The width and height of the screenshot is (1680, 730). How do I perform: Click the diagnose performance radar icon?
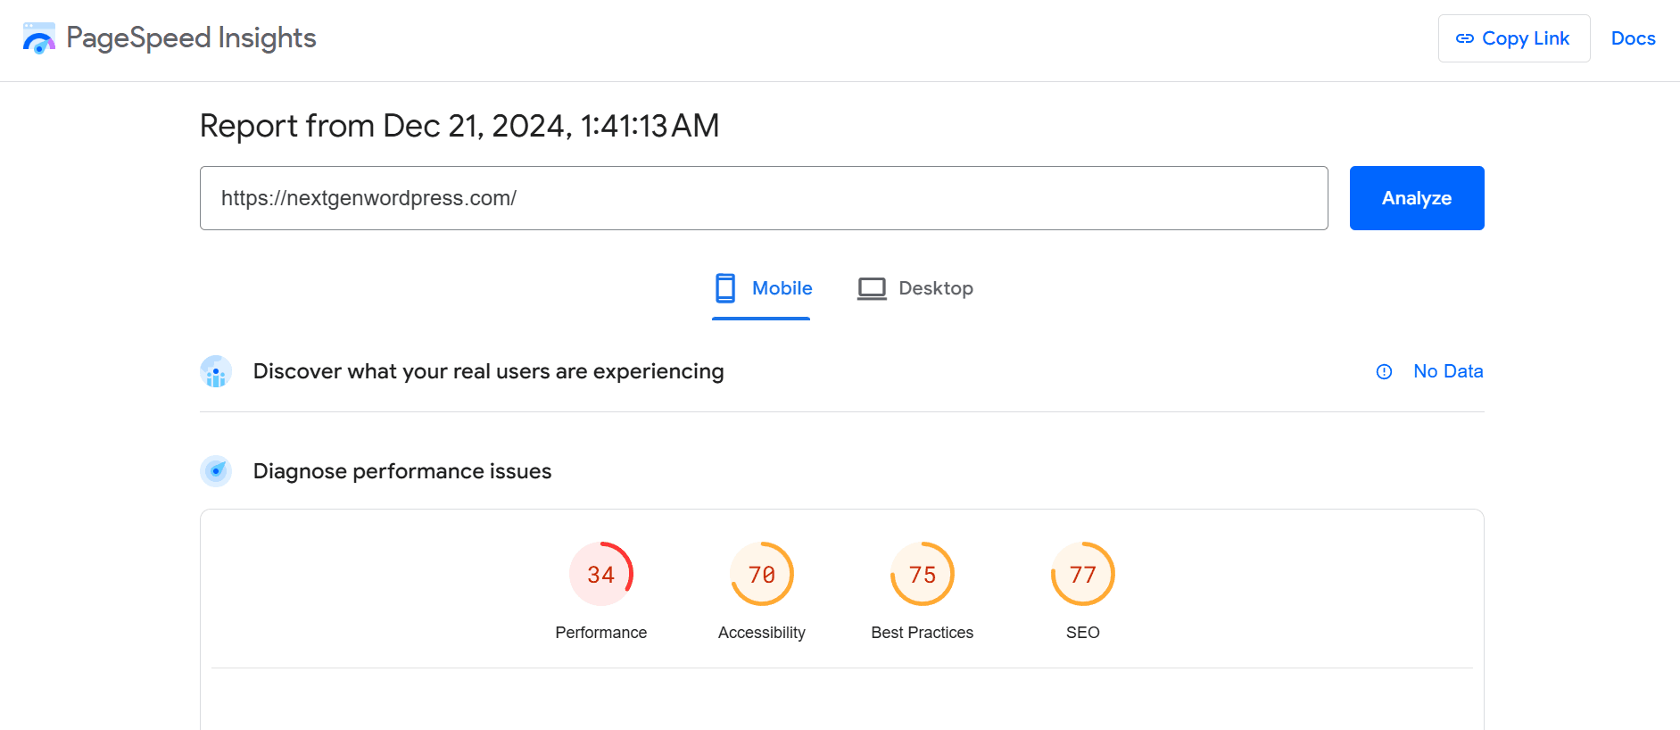point(216,471)
